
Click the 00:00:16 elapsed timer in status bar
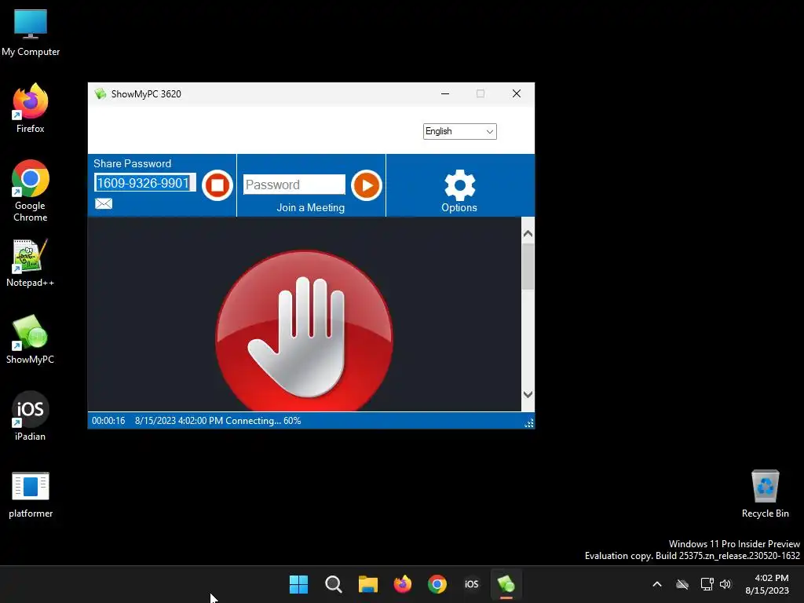108,421
